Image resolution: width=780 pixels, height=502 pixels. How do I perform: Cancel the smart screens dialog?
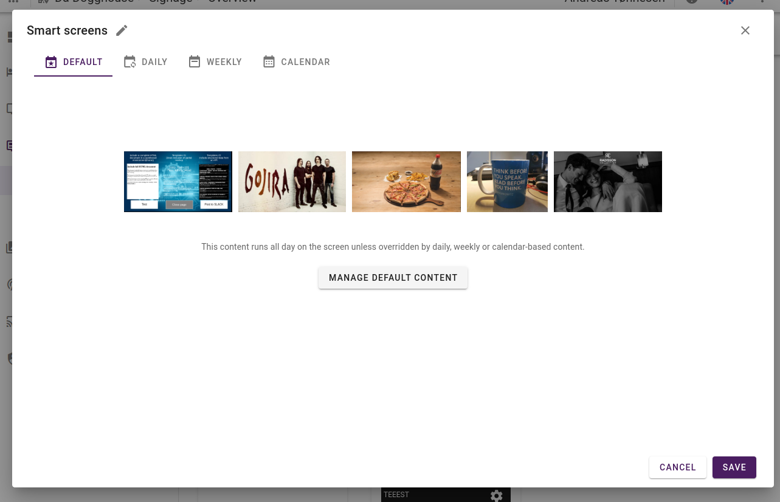[x=677, y=467]
